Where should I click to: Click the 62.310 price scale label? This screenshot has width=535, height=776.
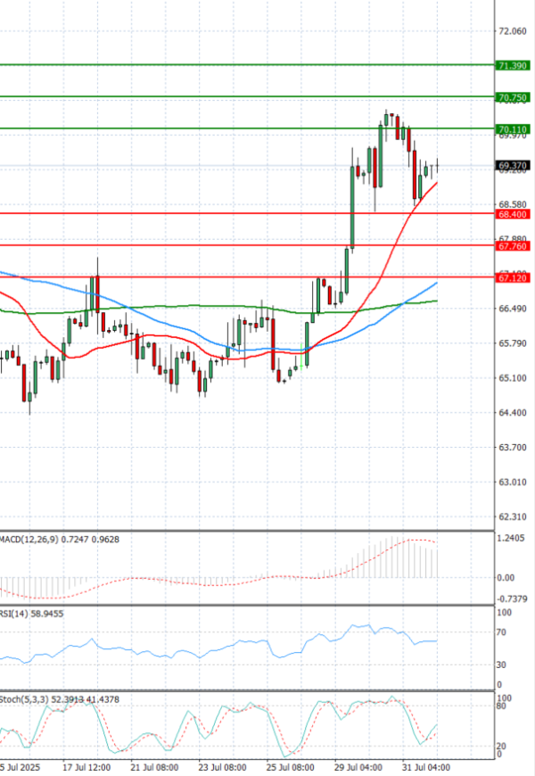pos(512,516)
